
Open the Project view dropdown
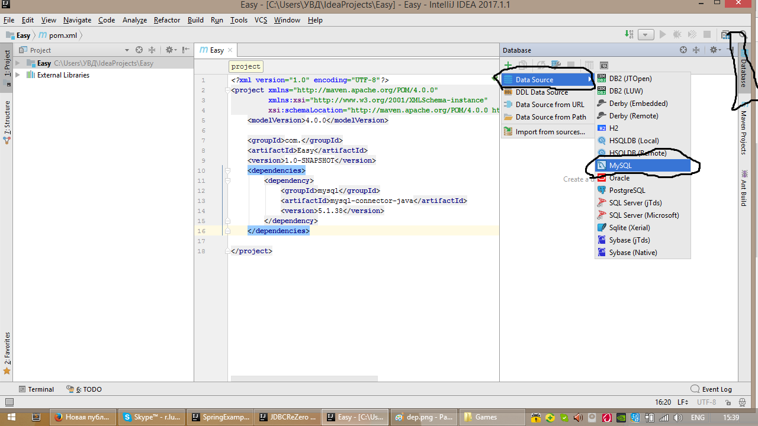point(127,50)
